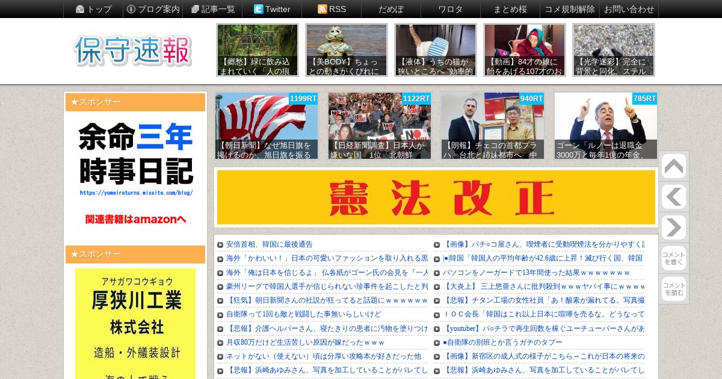Click the info icon beside ブログ案内

(131, 9)
